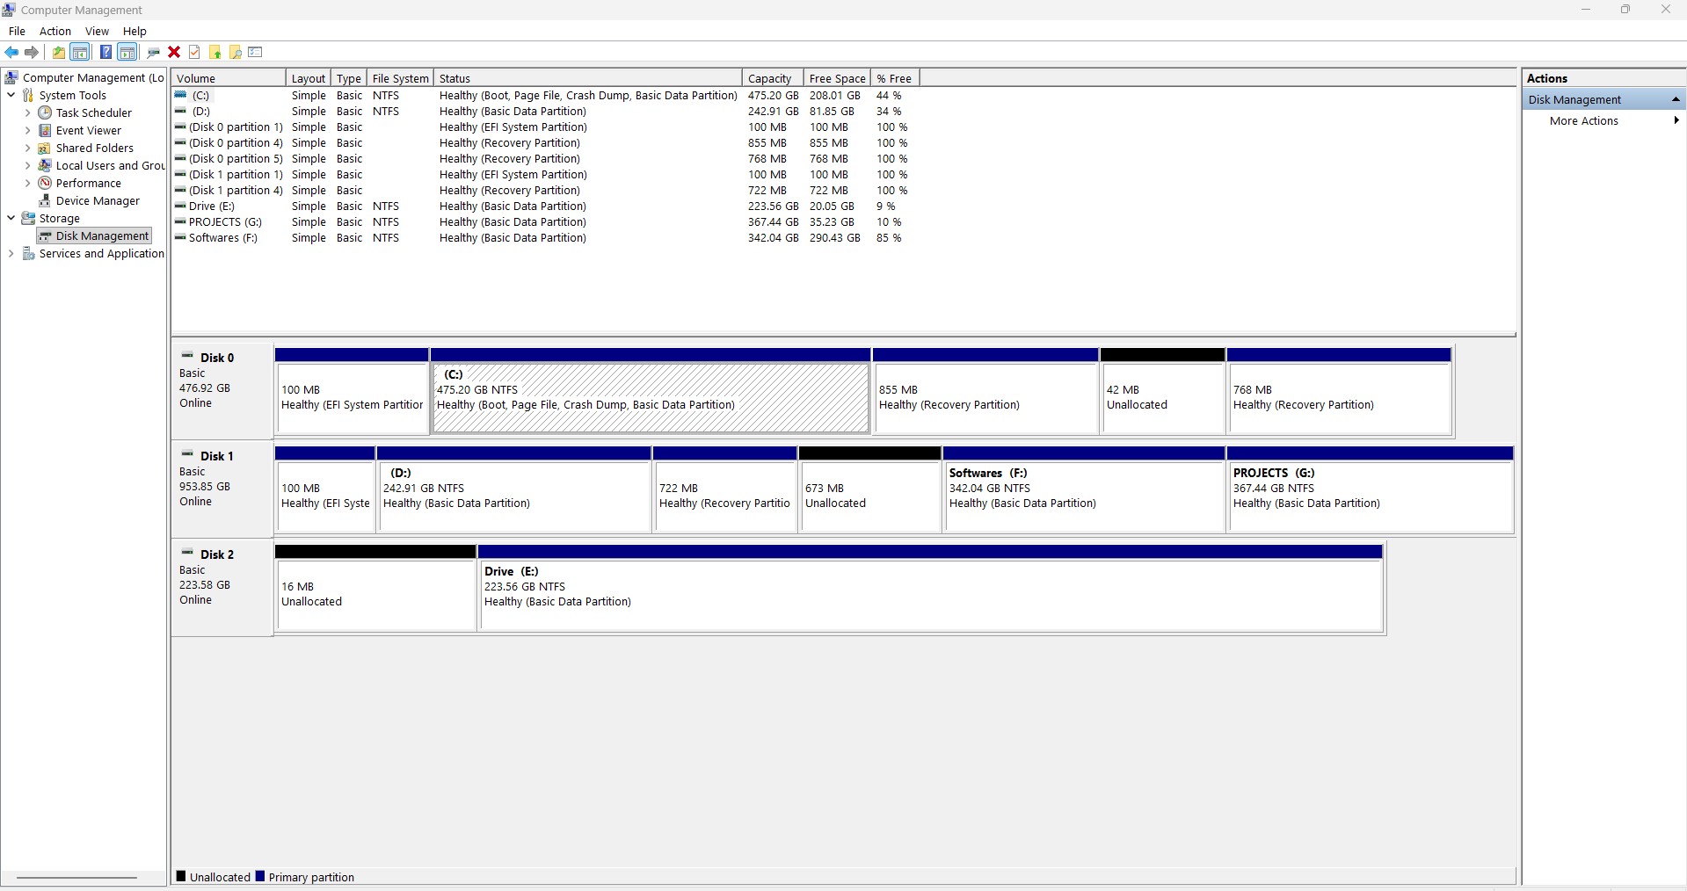This screenshot has height=891, width=1687.
Task: Sort by the File System column header
Action: [x=400, y=78]
